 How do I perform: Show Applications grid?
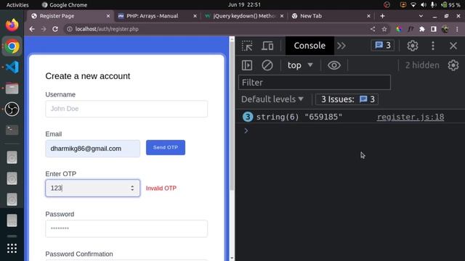click(x=12, y=248)
